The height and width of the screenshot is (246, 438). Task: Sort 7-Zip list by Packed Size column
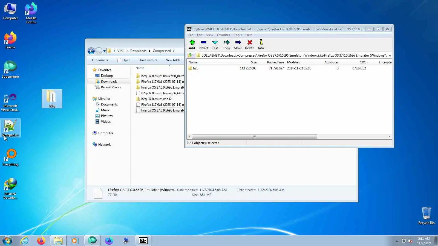275,62
